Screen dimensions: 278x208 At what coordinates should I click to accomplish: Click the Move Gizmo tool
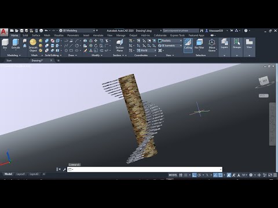212,46
